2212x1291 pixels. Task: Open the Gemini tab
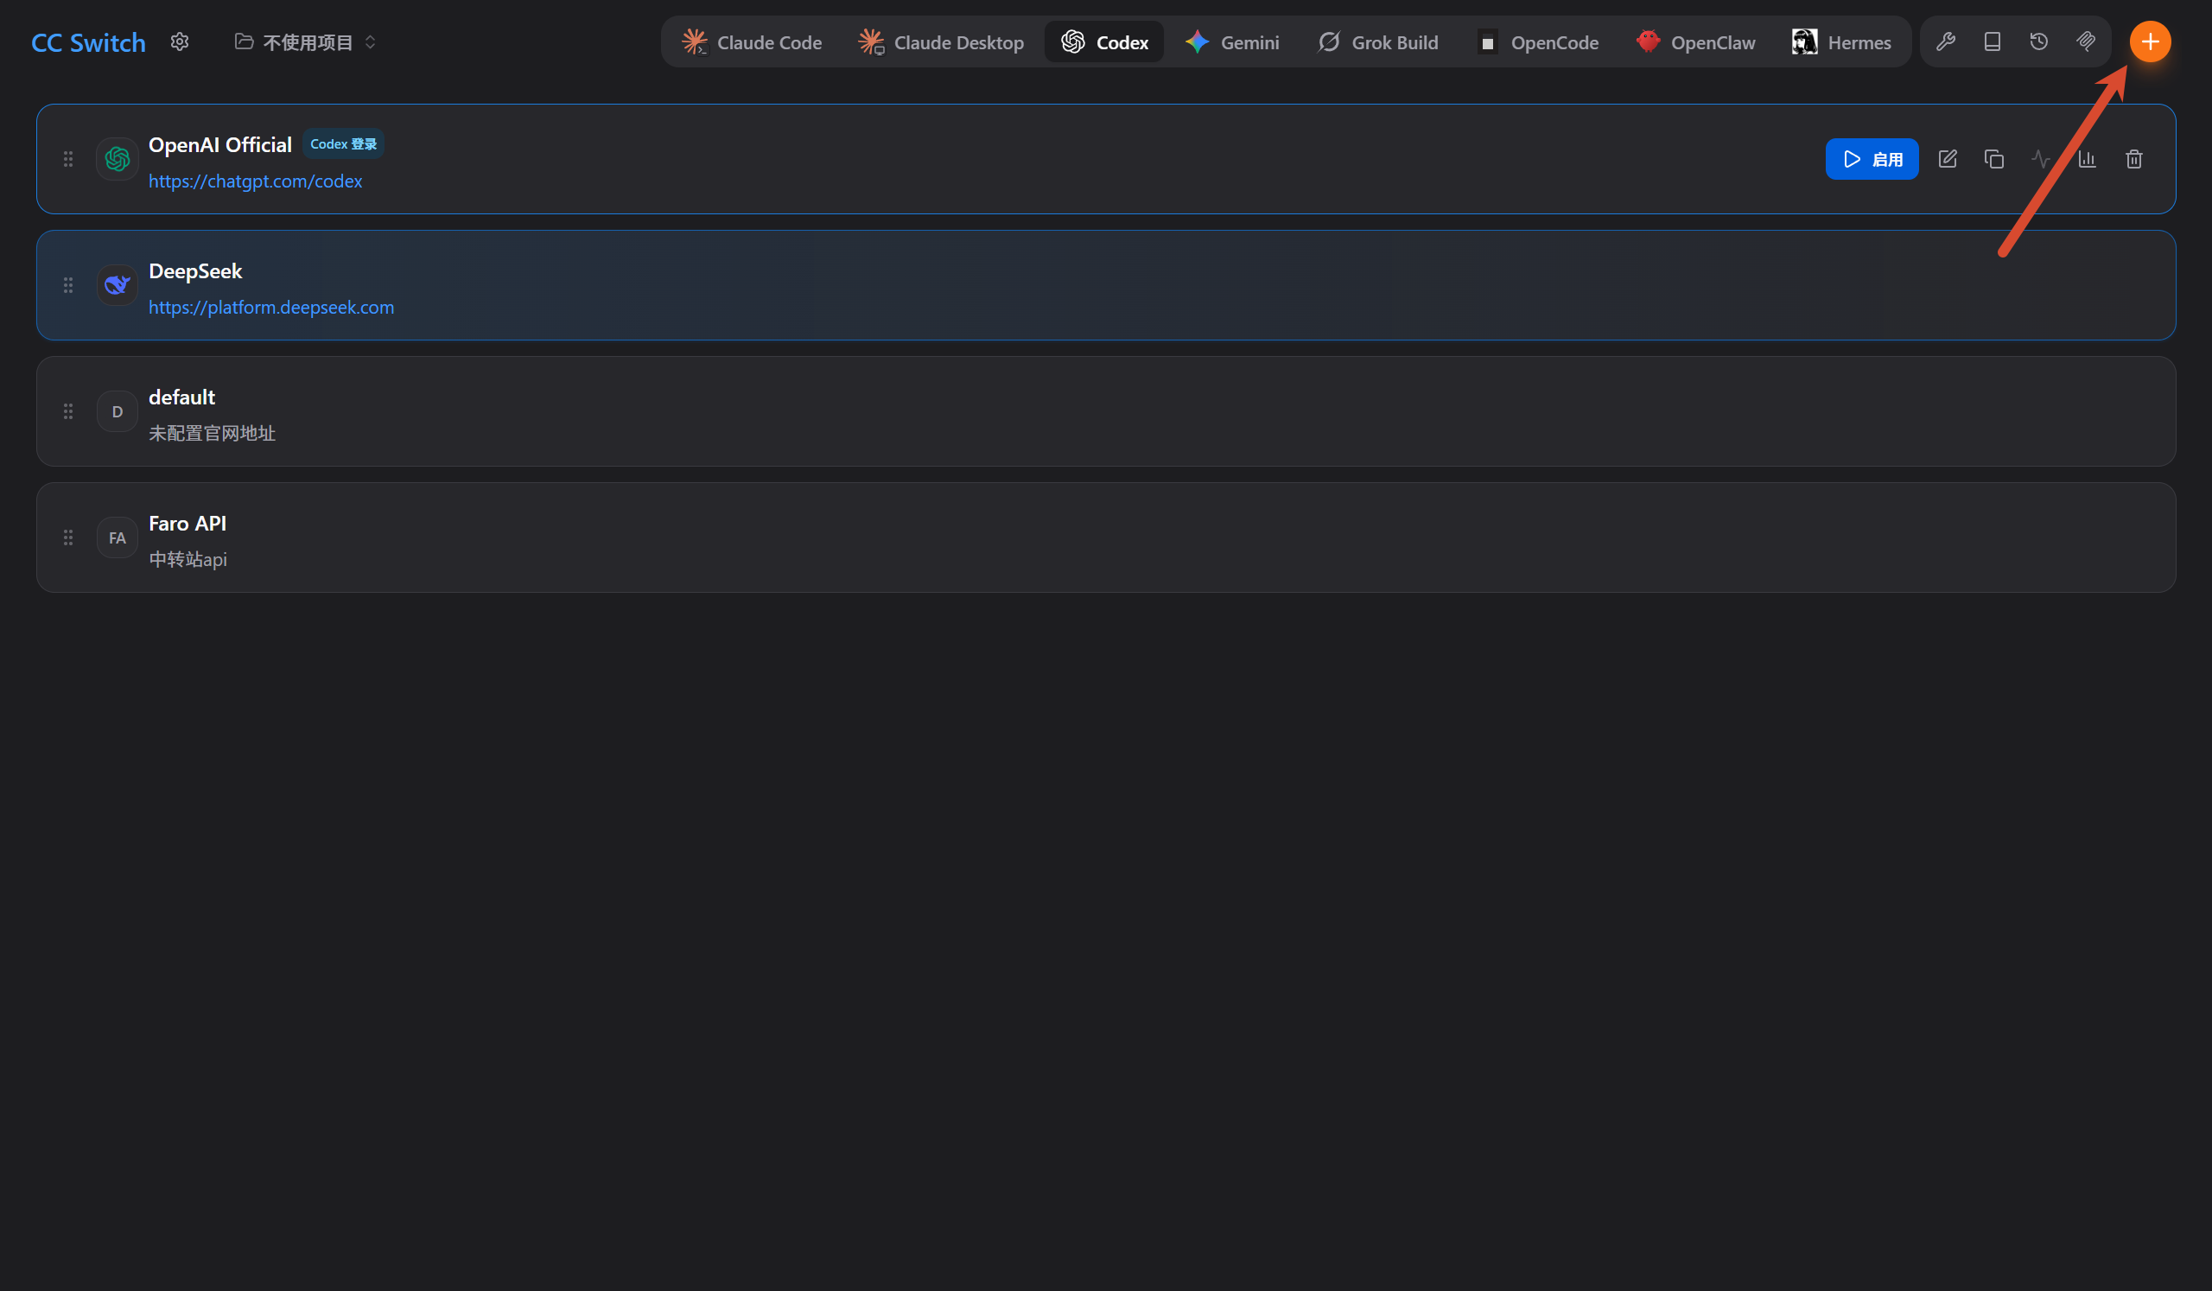point(1231,42)
